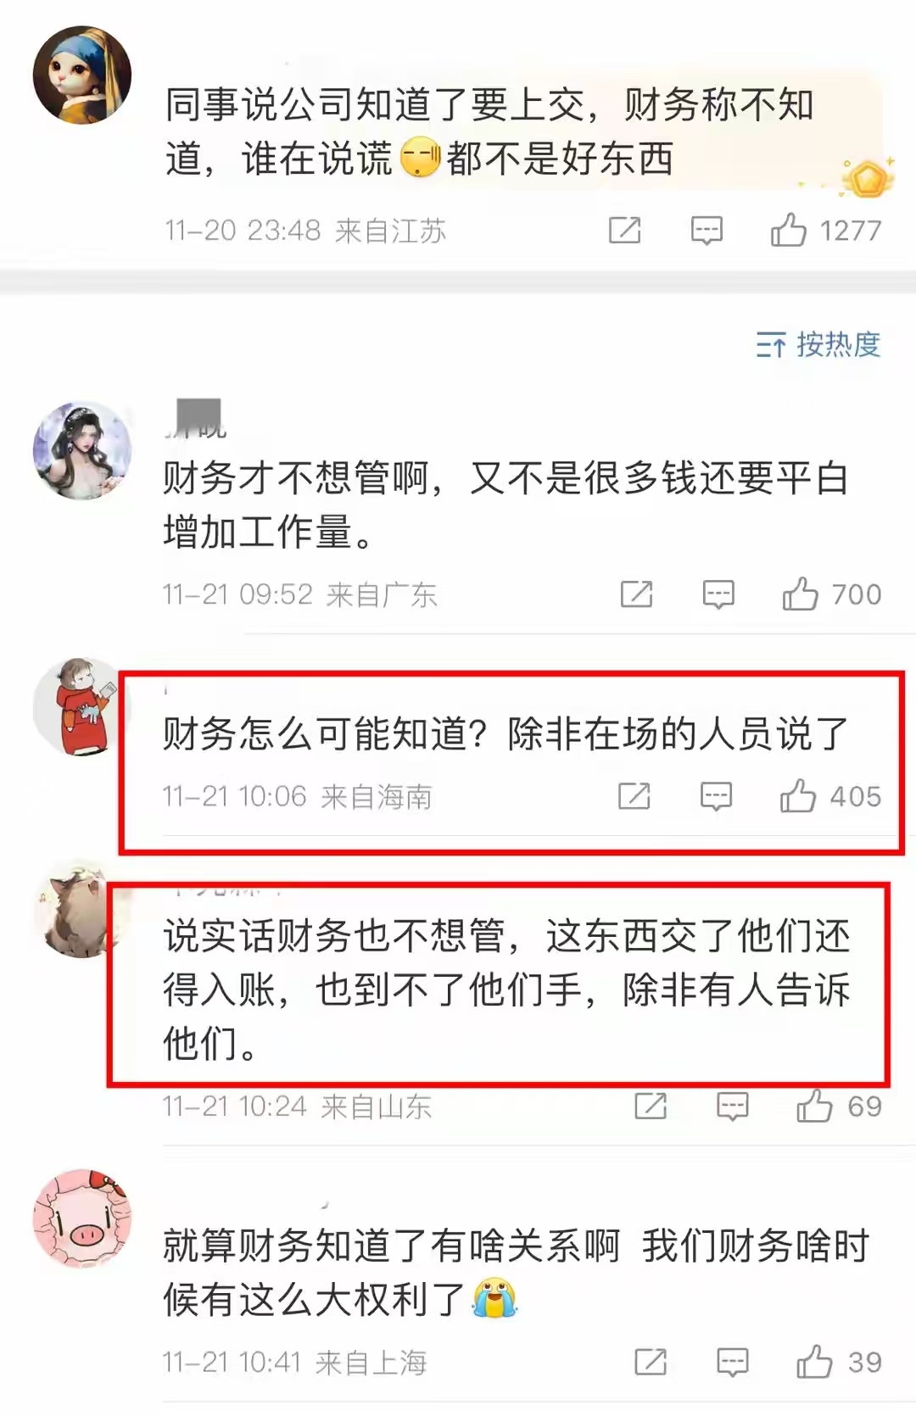Share the comment from 江苏
Image resolution: width=916 pixels, height=1416 pixels.
point(625,230)
